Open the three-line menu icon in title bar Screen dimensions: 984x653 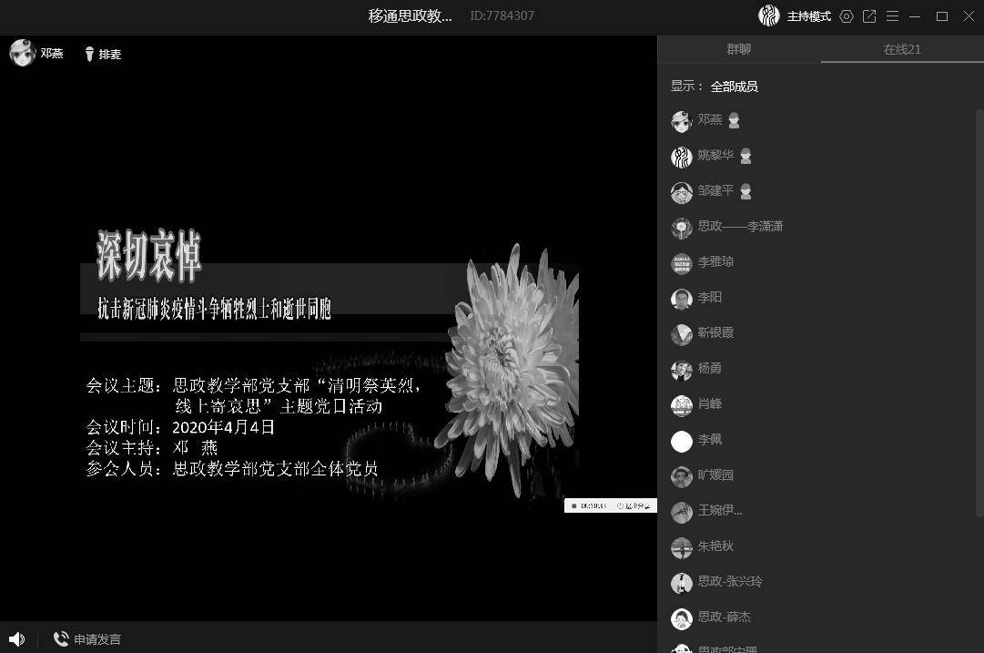892,16
